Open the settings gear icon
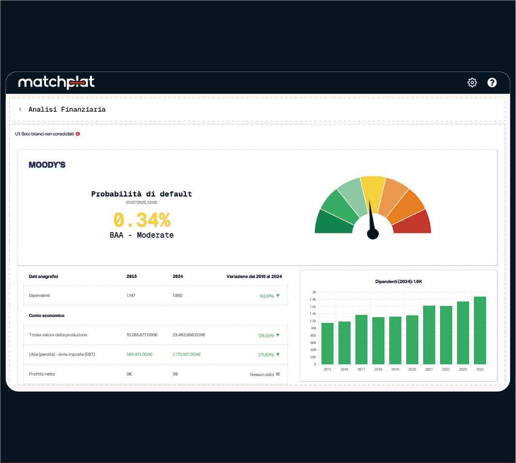 (x=472, y=83)
